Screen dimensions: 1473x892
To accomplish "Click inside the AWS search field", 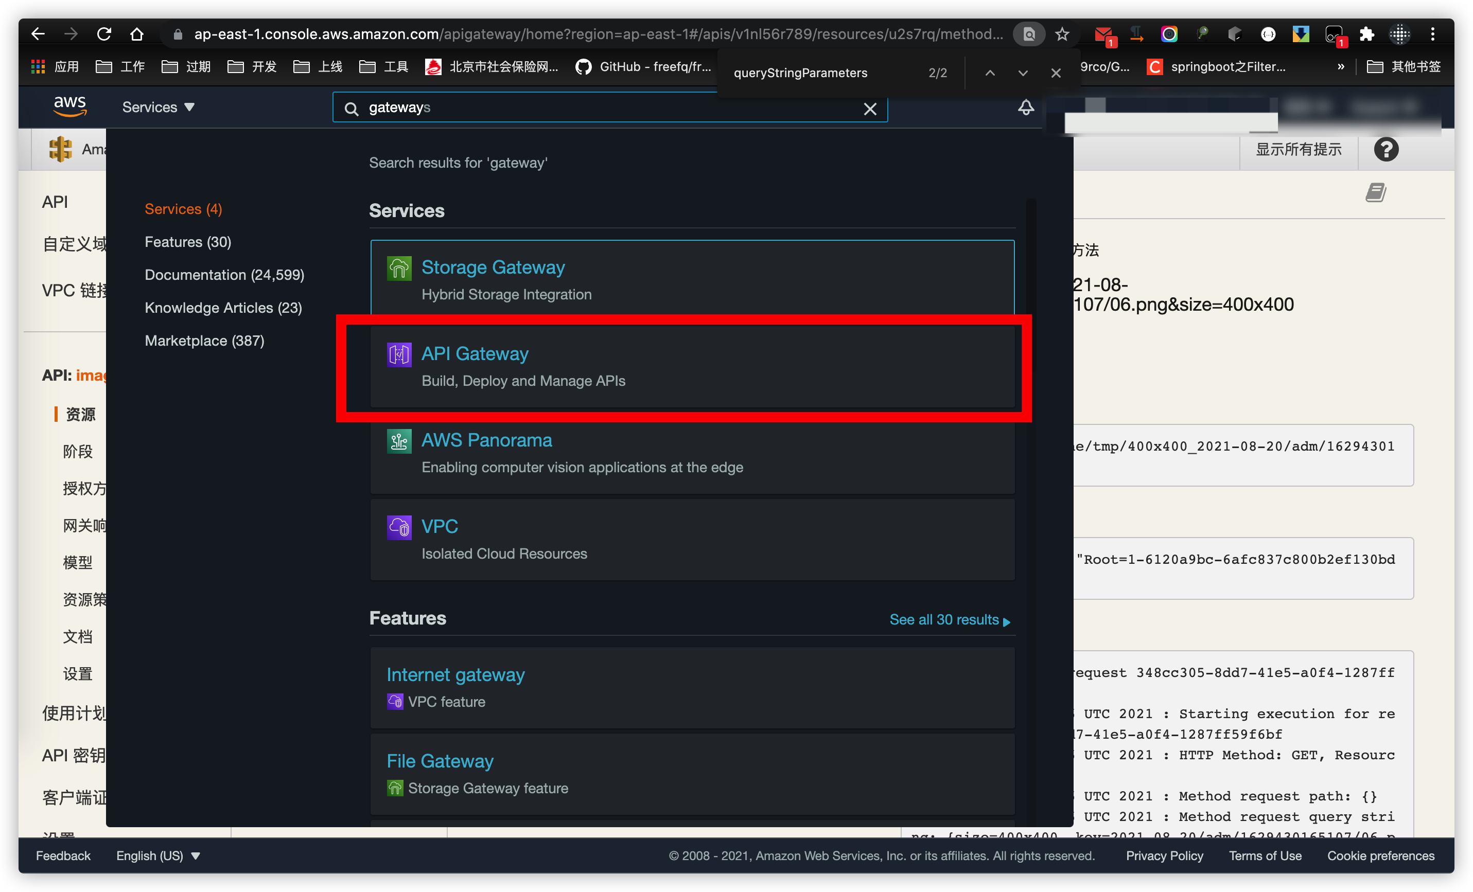I will 610,108.
